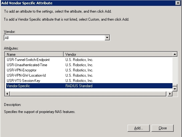Close the dialog using the title bar X
The image size is (182, 137).
178,3
